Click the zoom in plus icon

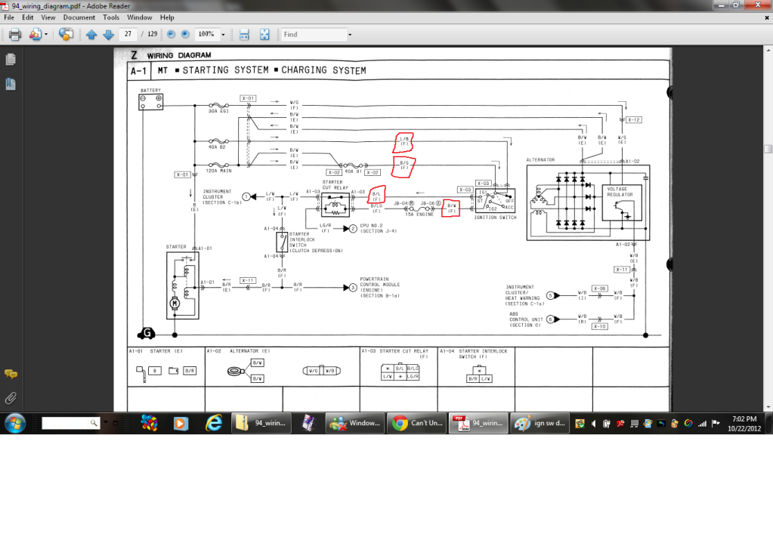185,34
